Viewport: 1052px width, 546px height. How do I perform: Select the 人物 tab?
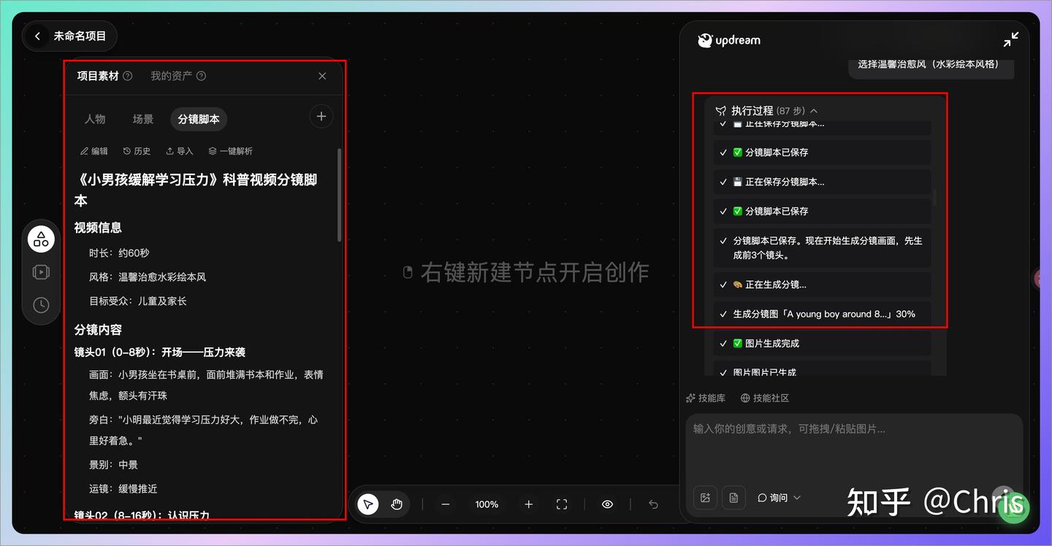[x=95, y=119]
